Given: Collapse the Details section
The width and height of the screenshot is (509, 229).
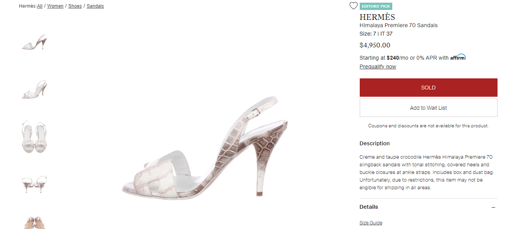Looking at the screenshot, I should point(493,207).
